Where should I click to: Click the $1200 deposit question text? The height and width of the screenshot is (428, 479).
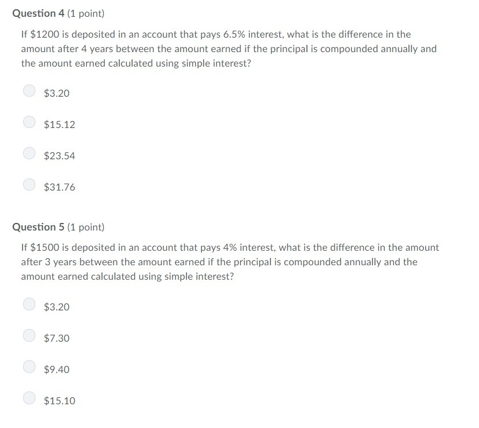[229, 49]
